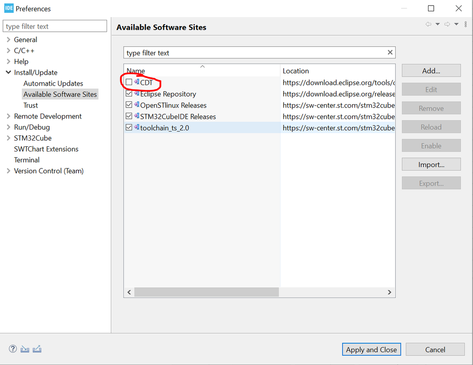Viewport: 473px width, 365px height.
Task: Open SWTChart Extensions preferences
Action: click(46, 149)
